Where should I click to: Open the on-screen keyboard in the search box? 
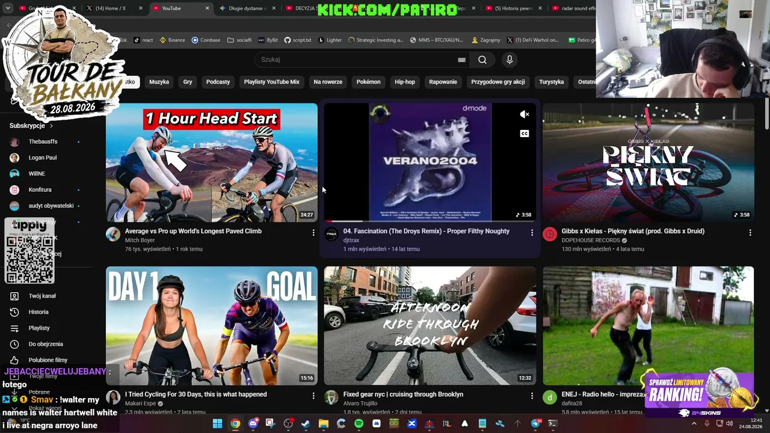click(x=461, y=60)
